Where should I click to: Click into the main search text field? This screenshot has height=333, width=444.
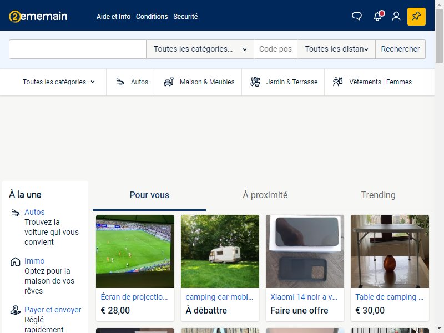[x=78, y=49]
